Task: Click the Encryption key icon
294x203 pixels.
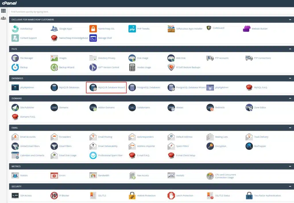Action: (x=210, y=146)
